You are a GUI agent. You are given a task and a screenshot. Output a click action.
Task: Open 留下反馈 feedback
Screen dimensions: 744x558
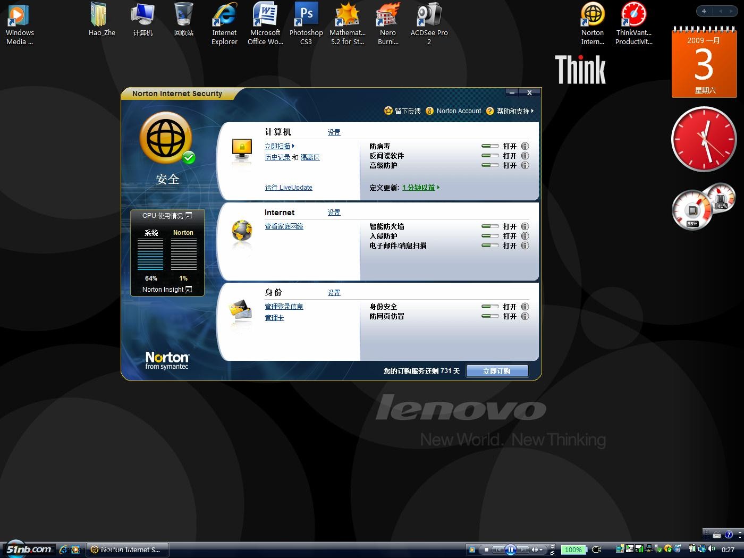click(x=402, y=111)
